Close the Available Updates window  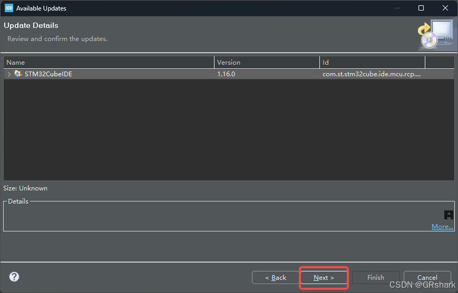tap(445, 8)
